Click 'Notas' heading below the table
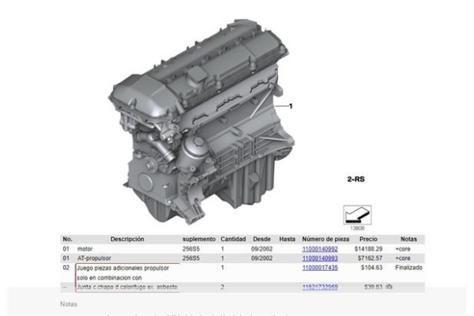The width and height of the screenshot is (474, 316). pos(69,304)
